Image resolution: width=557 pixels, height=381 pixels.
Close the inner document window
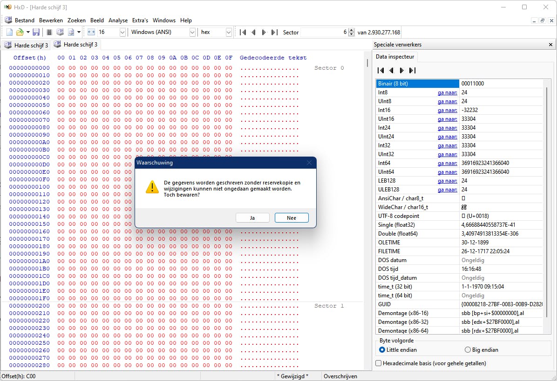551,20
